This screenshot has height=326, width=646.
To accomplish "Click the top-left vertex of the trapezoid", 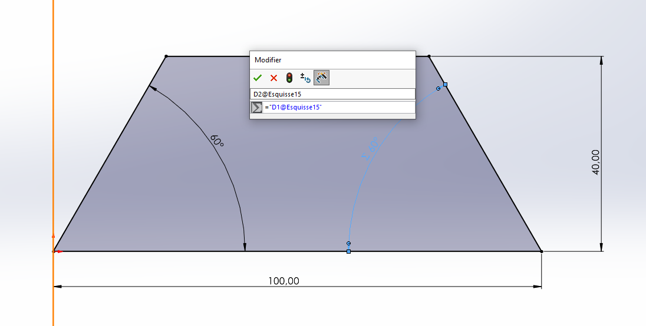I will [166, 56].
